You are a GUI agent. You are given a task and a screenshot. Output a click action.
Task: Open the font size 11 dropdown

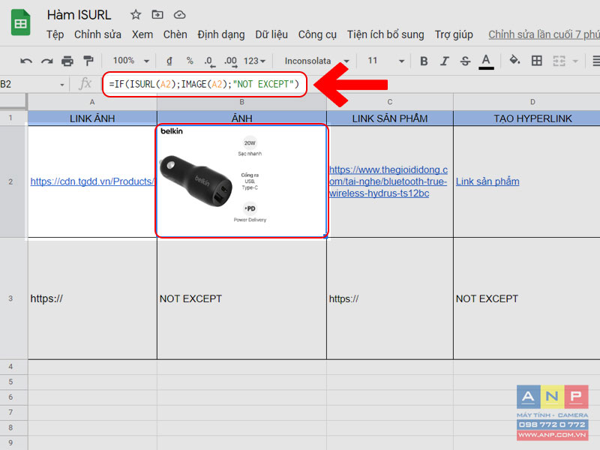coord(385,61)
